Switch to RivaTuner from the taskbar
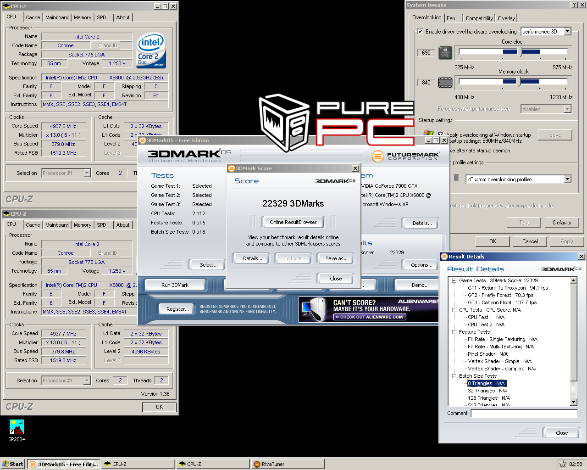Viewport: 587px width, 470px height. coord(288,464)
